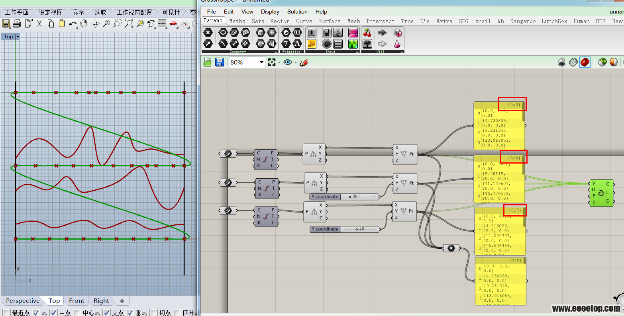Click the Paste clipboard icon in Rhino
624x316 pixels.
click(x=62, y=24)
